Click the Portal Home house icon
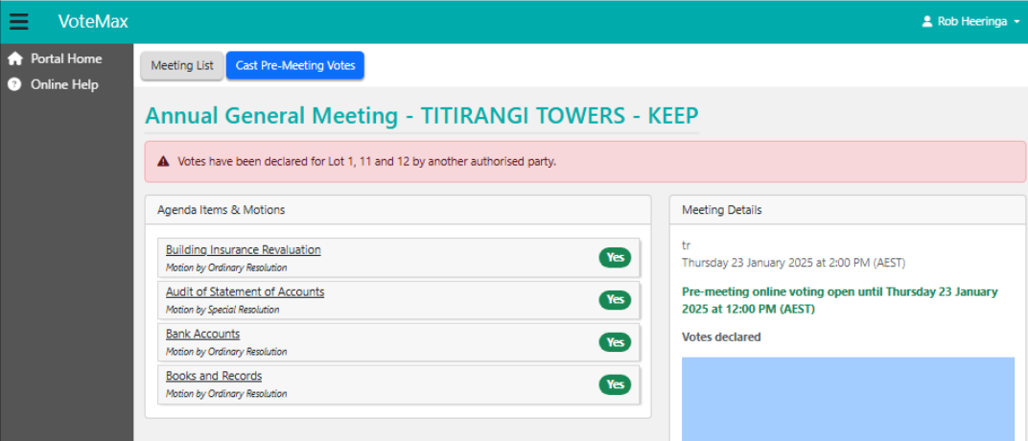The height and width of the screenshot is (441, 1028). point(14,59)
